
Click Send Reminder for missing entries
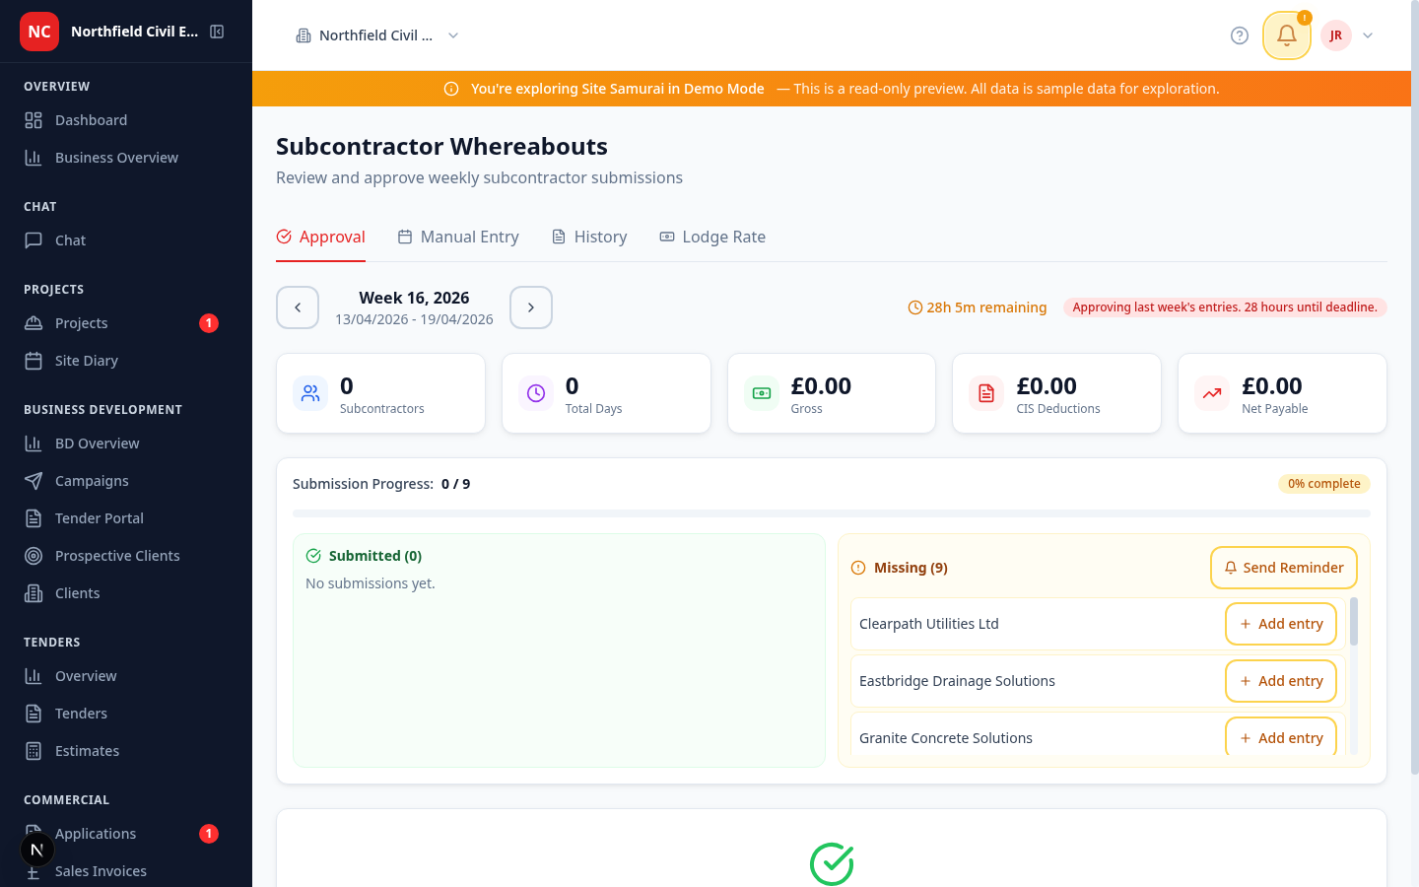pos(1283,567)
